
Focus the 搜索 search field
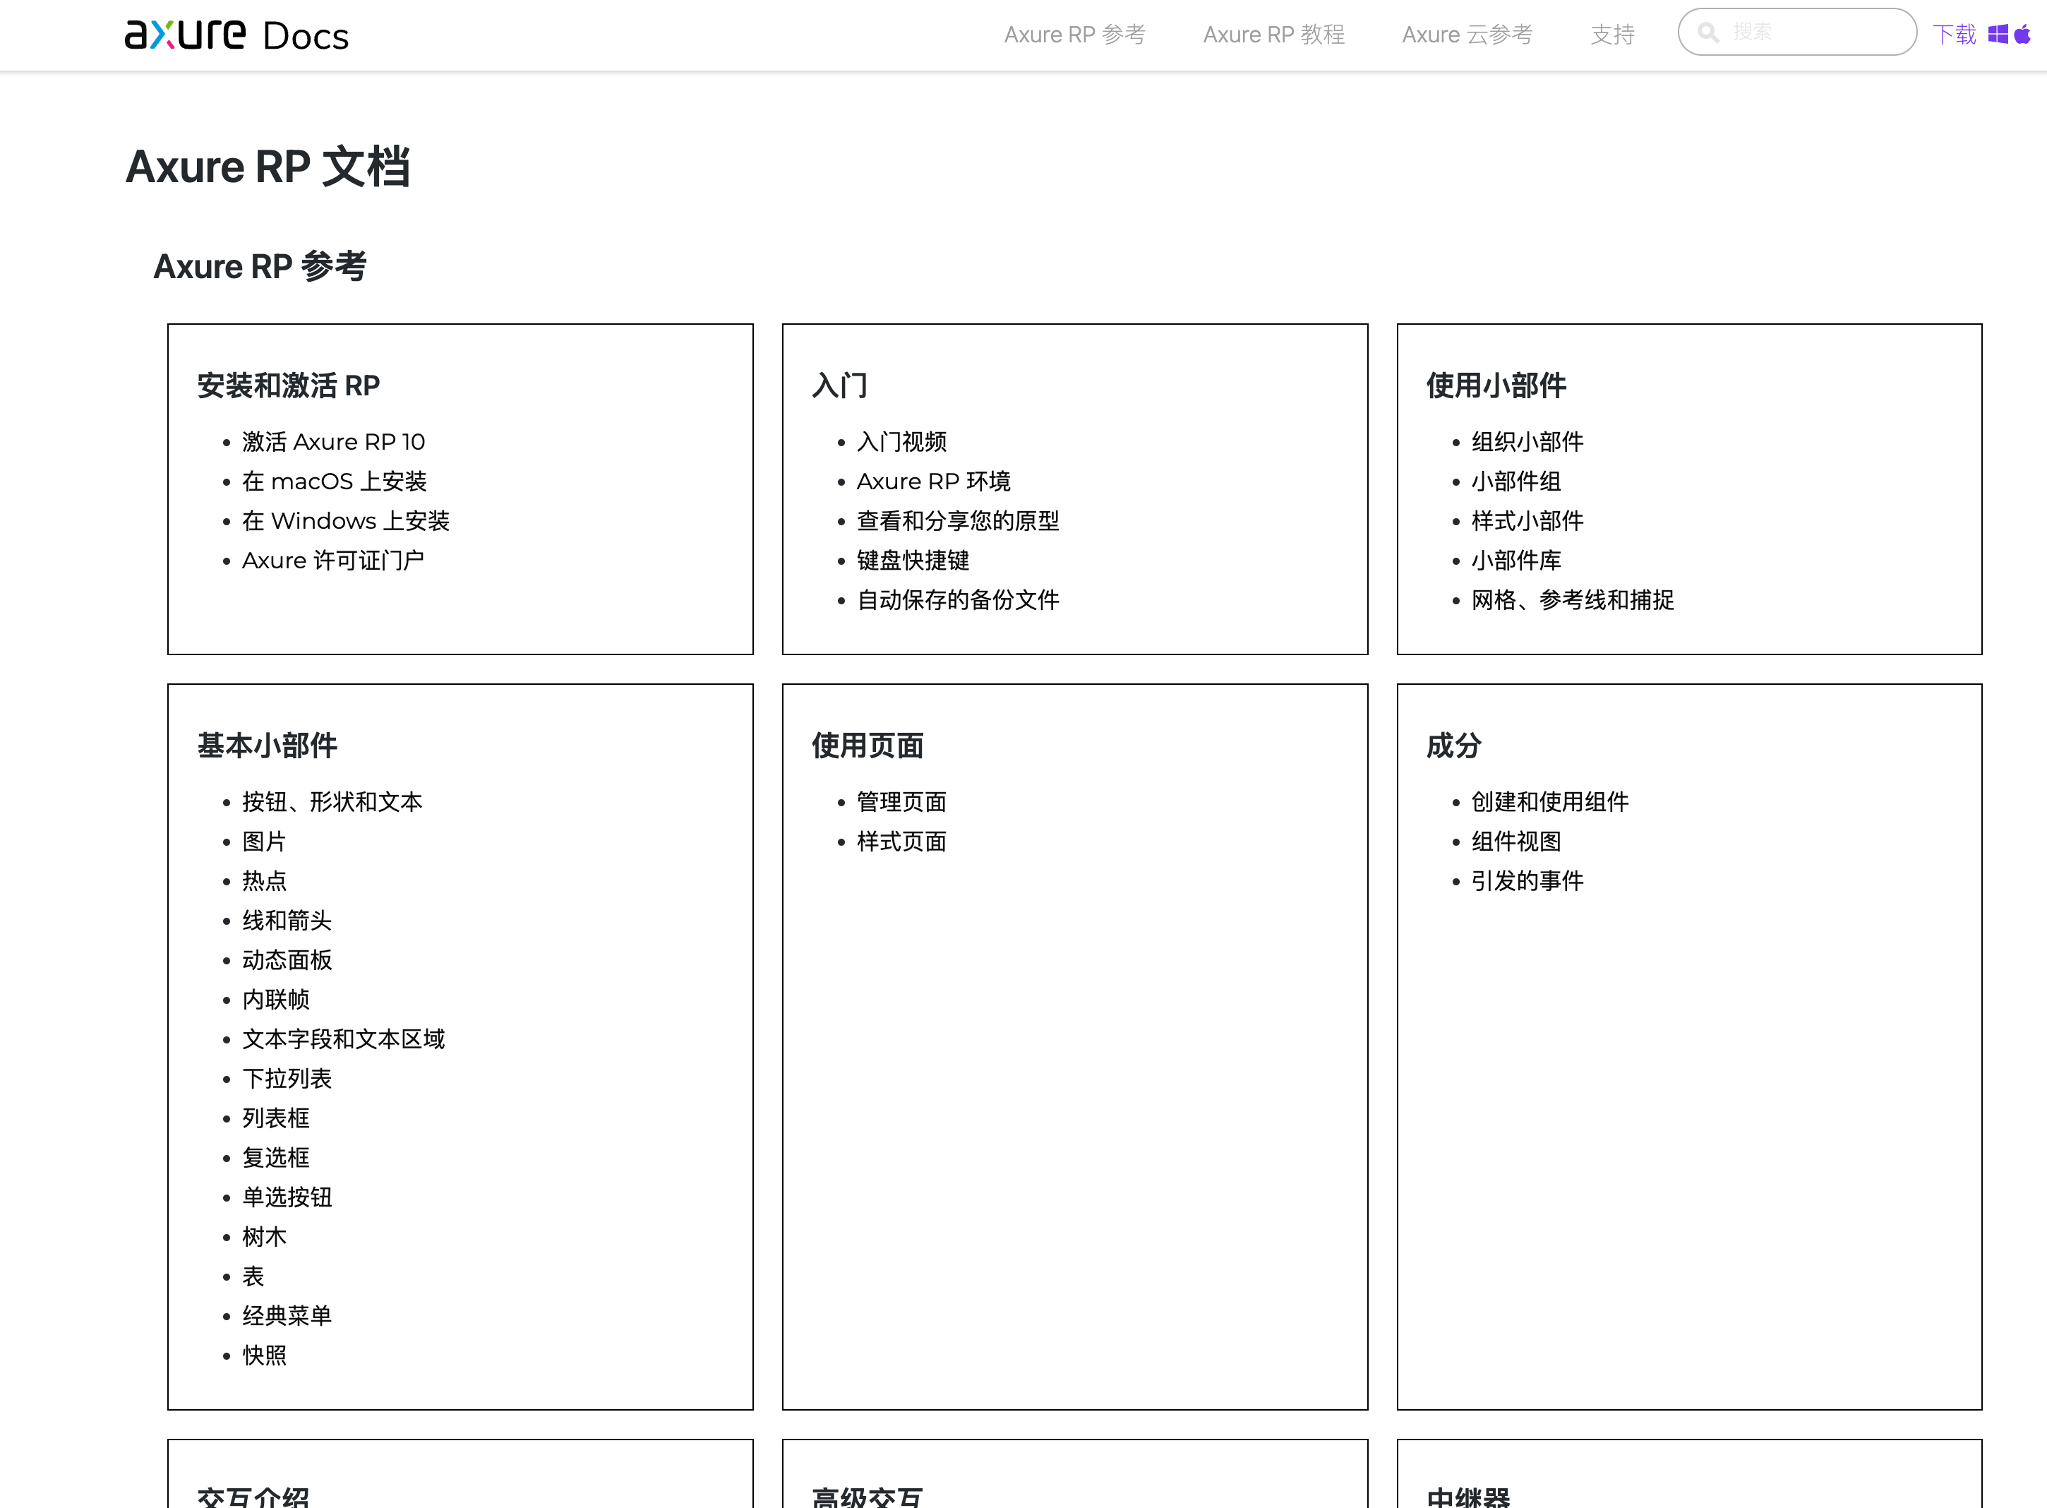pyautogui.click(x=1796, y=32)
